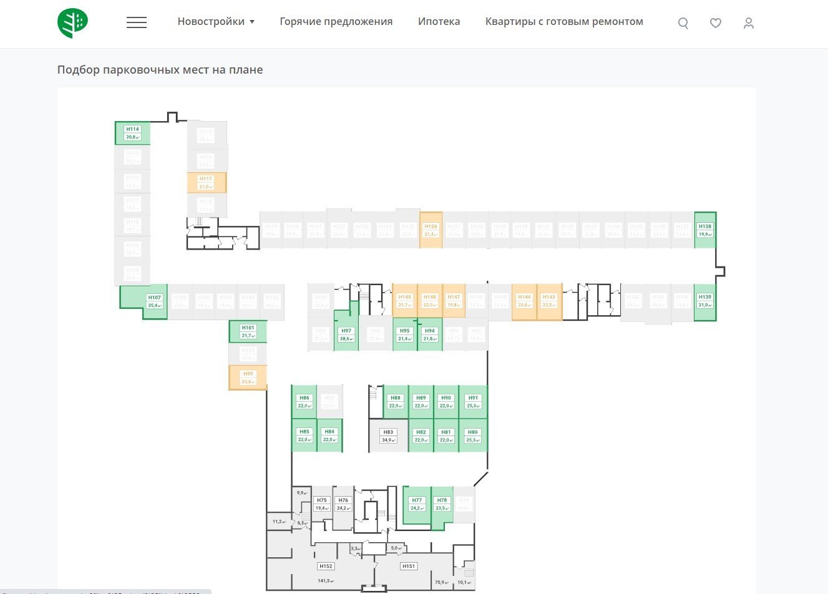Open the hamburger menu
The image size is (828, 594).
pyautogui.click(x=137, y=22)
